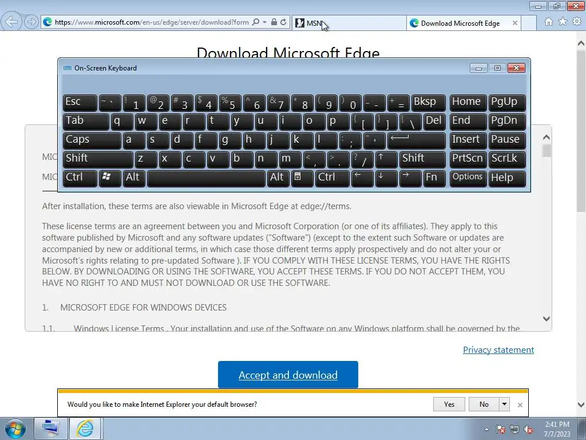Viewport: 586px width, 440px height.
Task: Click the license text scrollbar thumb
Action: [547, 151]
